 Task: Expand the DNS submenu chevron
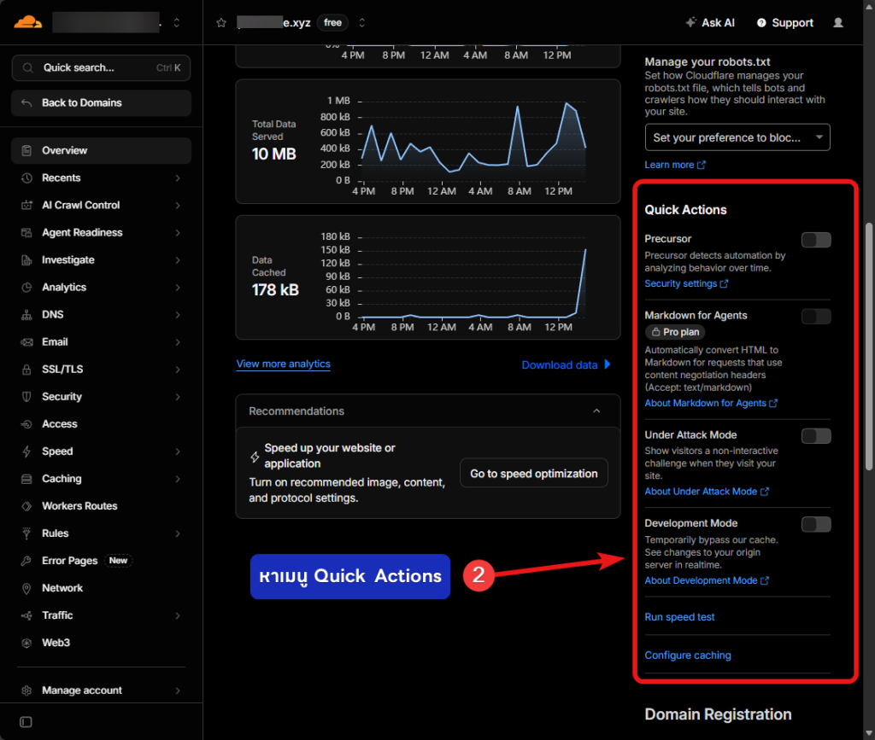point(178,314)
